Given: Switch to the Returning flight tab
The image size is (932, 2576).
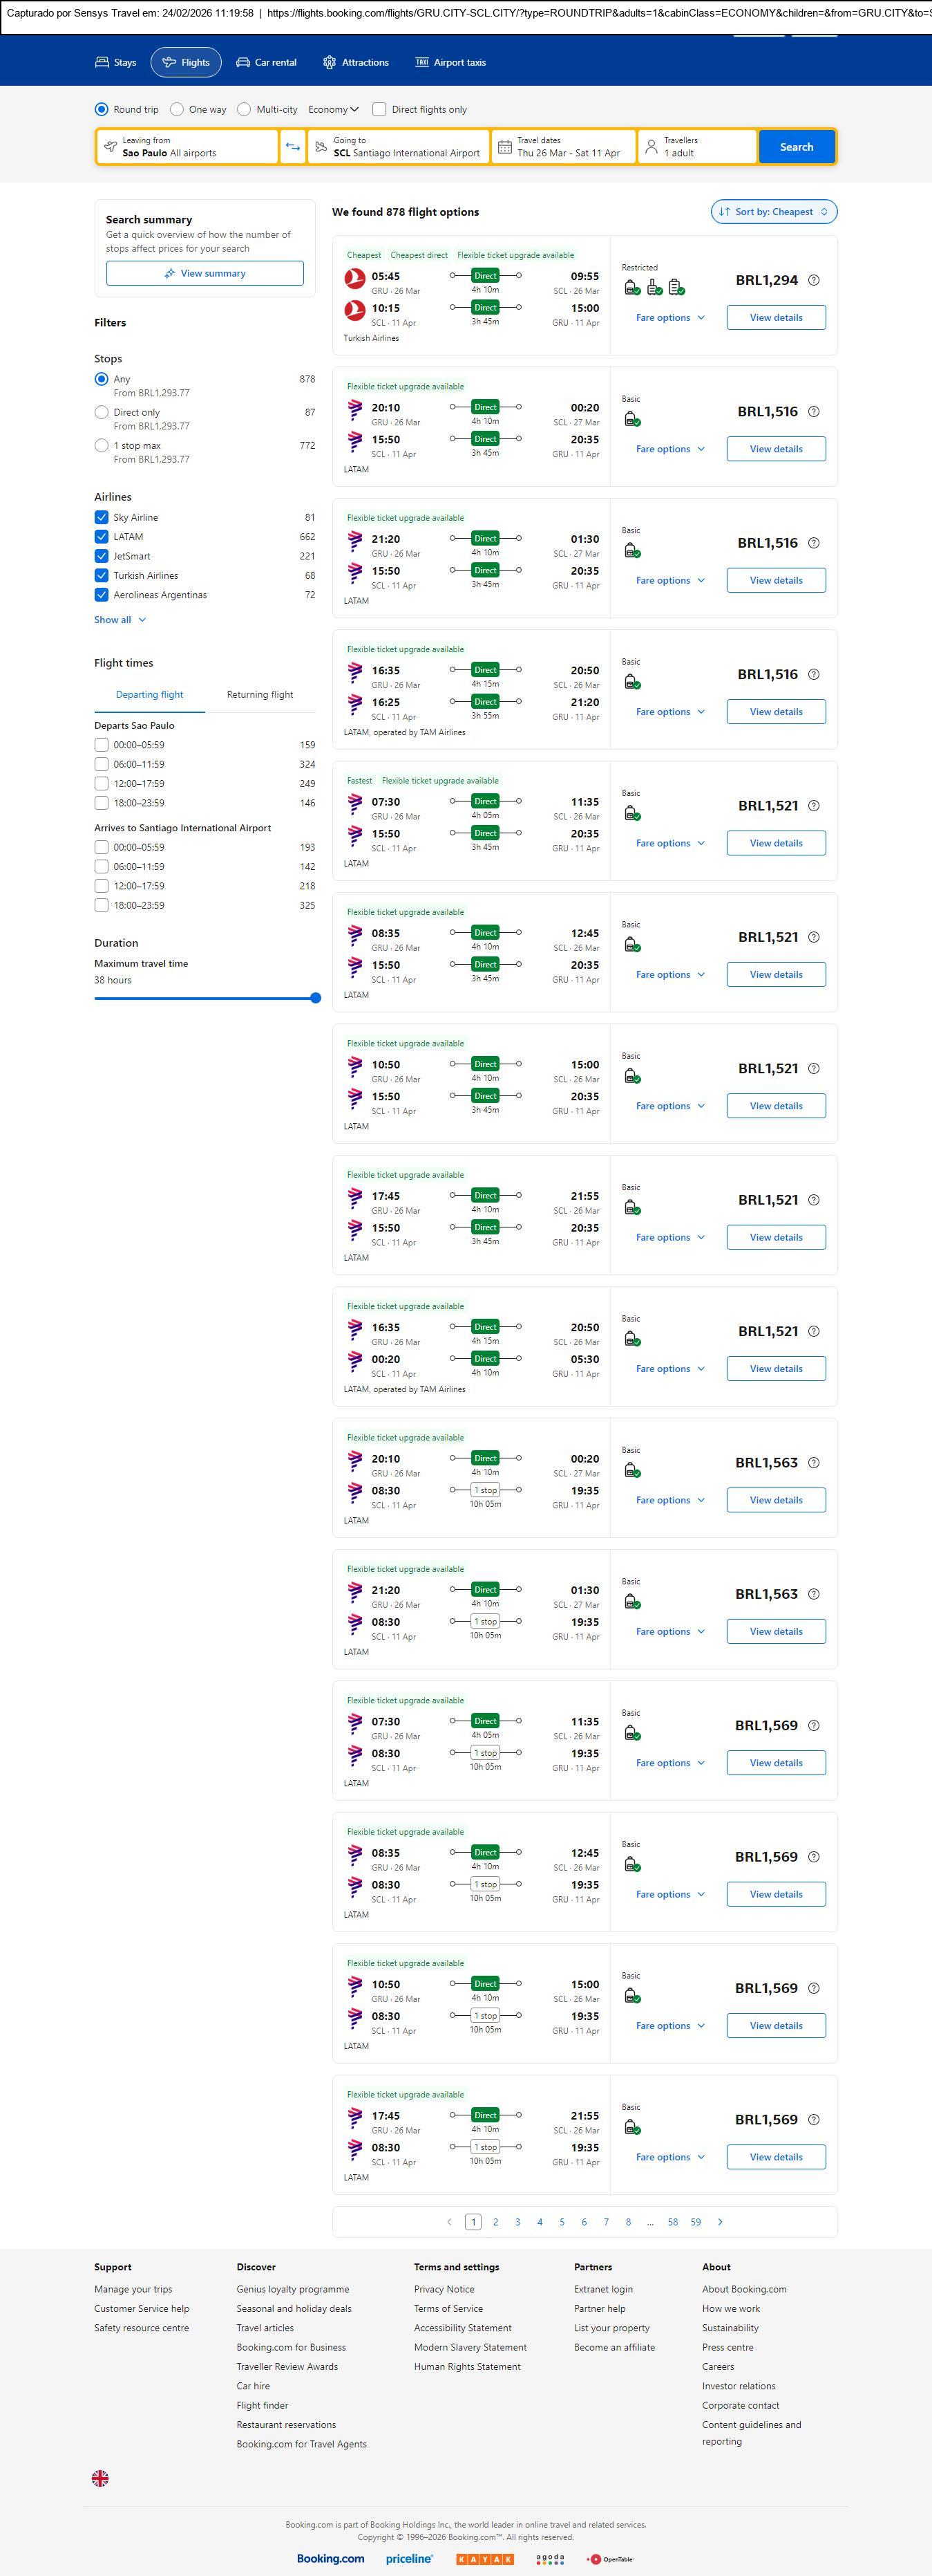Looking at the screenshot, I should [260, 695].
